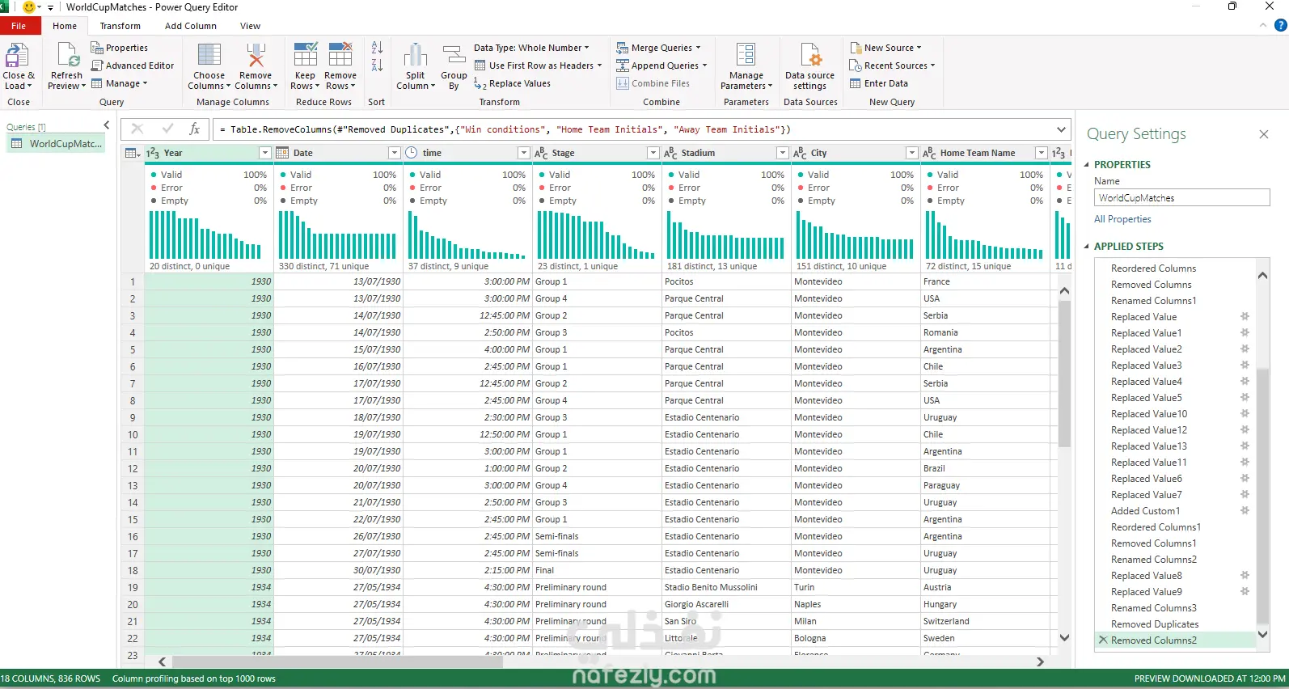Click the Split Column icon
The width and height of the screenshot is (1289, 689).
[x=415, y=56]
